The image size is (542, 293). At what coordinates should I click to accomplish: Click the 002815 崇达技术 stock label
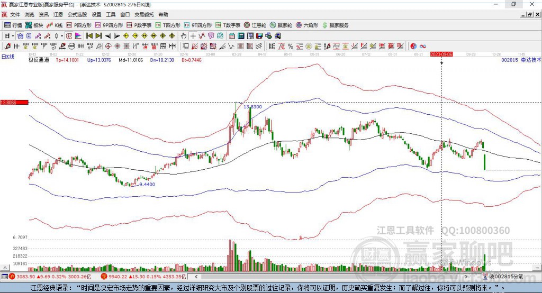[521, 60]
